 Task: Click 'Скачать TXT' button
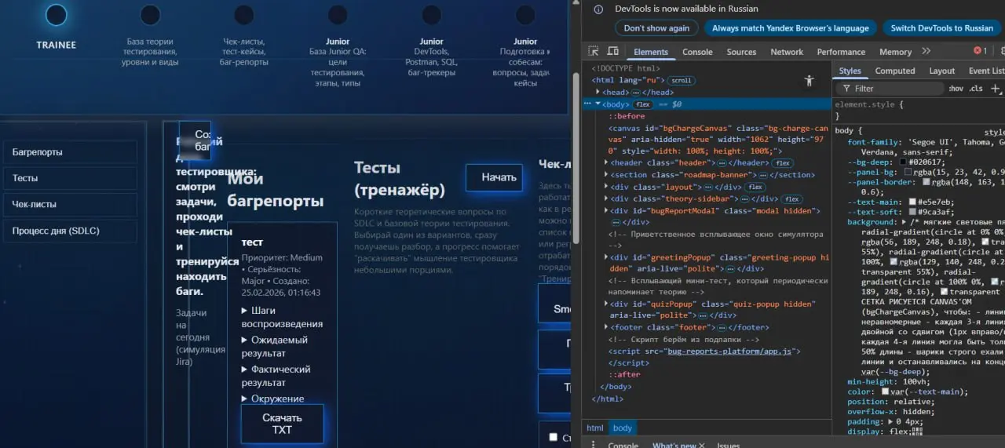click(x=282, y=424)
